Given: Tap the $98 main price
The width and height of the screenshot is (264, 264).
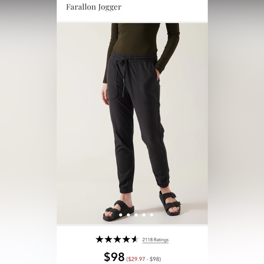Looking at the screenshot, I should pos(114,257).
